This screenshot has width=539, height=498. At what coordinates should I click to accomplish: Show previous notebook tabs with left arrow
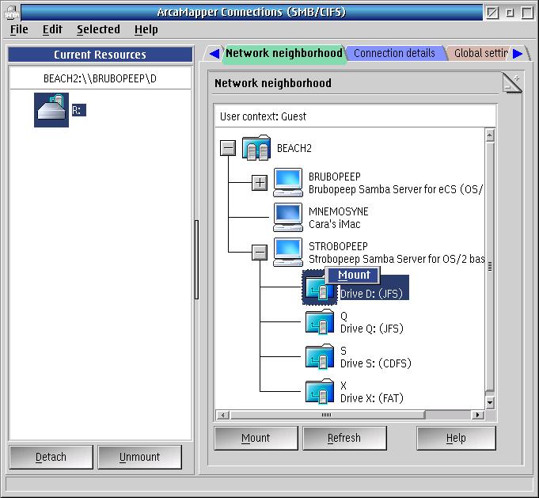(214, 53)
